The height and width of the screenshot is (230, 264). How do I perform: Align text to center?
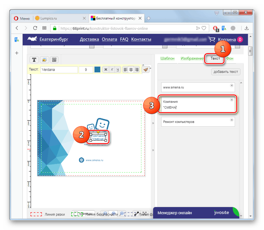[131, 69]
